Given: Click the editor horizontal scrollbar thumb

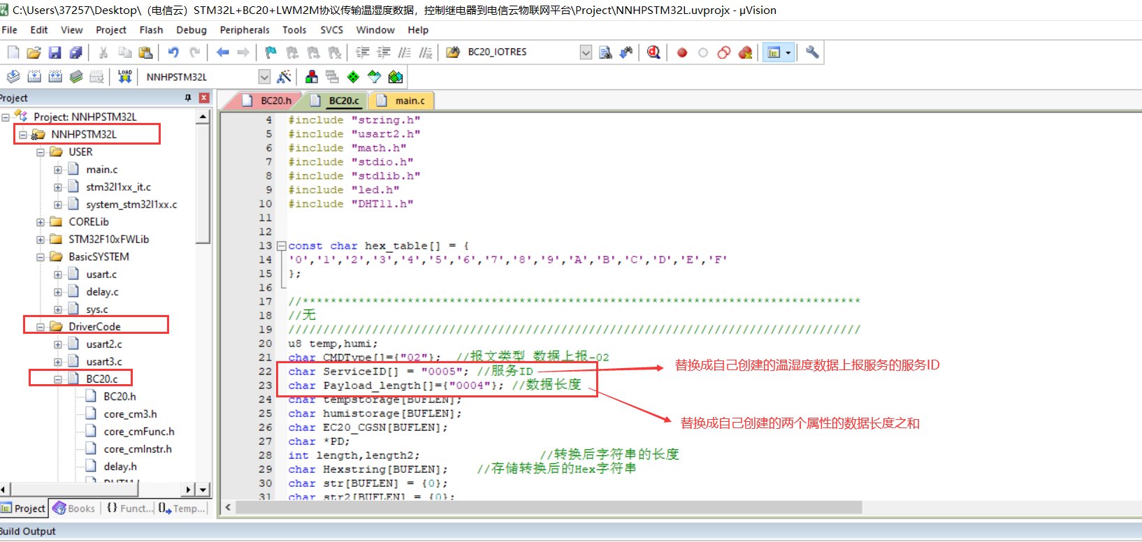Looking at the screenshot, I should coord(549,508).
